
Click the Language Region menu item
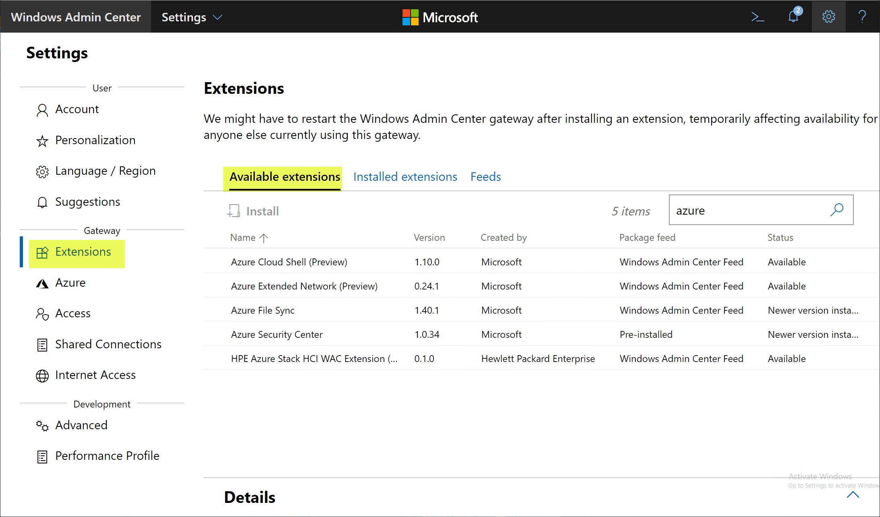coord(105,170)
